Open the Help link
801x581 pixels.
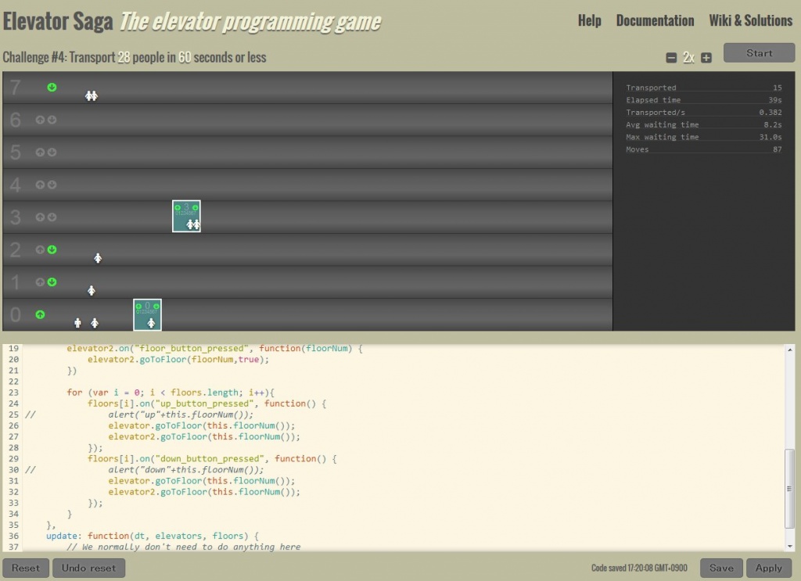tap(590, 20)
